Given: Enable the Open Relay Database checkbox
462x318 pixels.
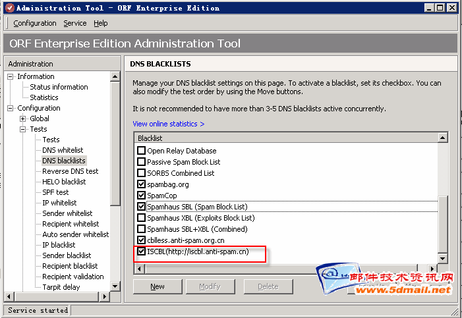Looking at the screenshot, I should tap(141, 151).
